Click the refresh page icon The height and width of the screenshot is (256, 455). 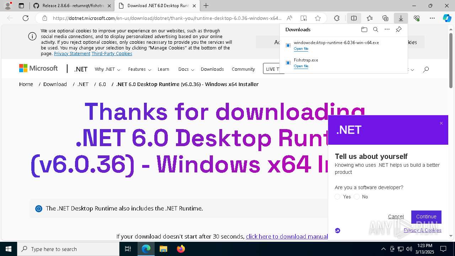(x=26, y=18)
